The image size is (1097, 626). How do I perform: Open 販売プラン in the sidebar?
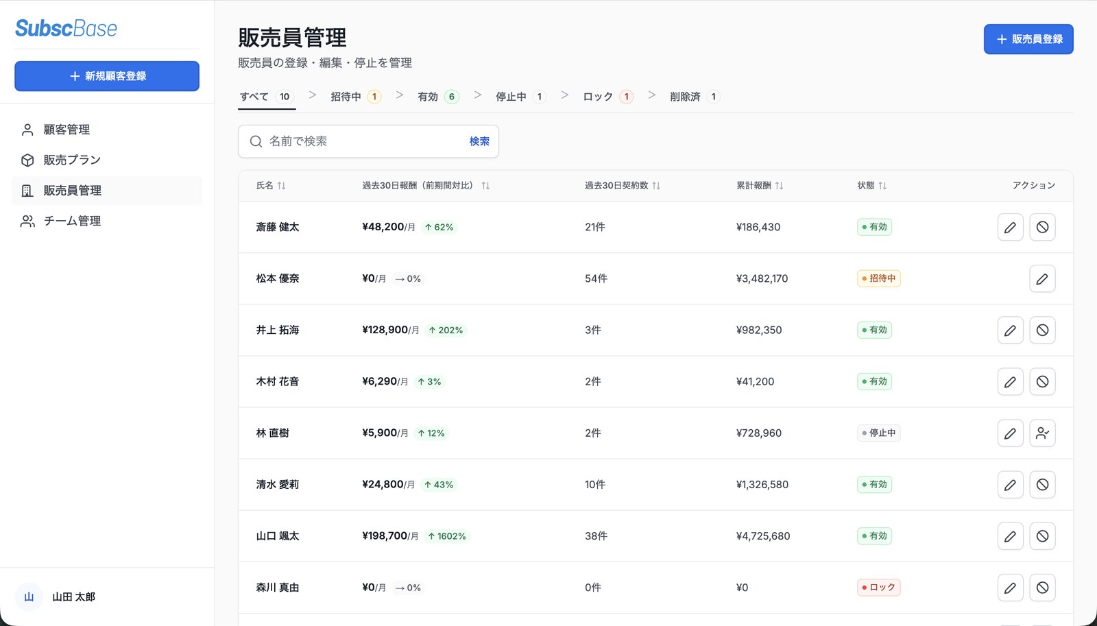point(107,160)
